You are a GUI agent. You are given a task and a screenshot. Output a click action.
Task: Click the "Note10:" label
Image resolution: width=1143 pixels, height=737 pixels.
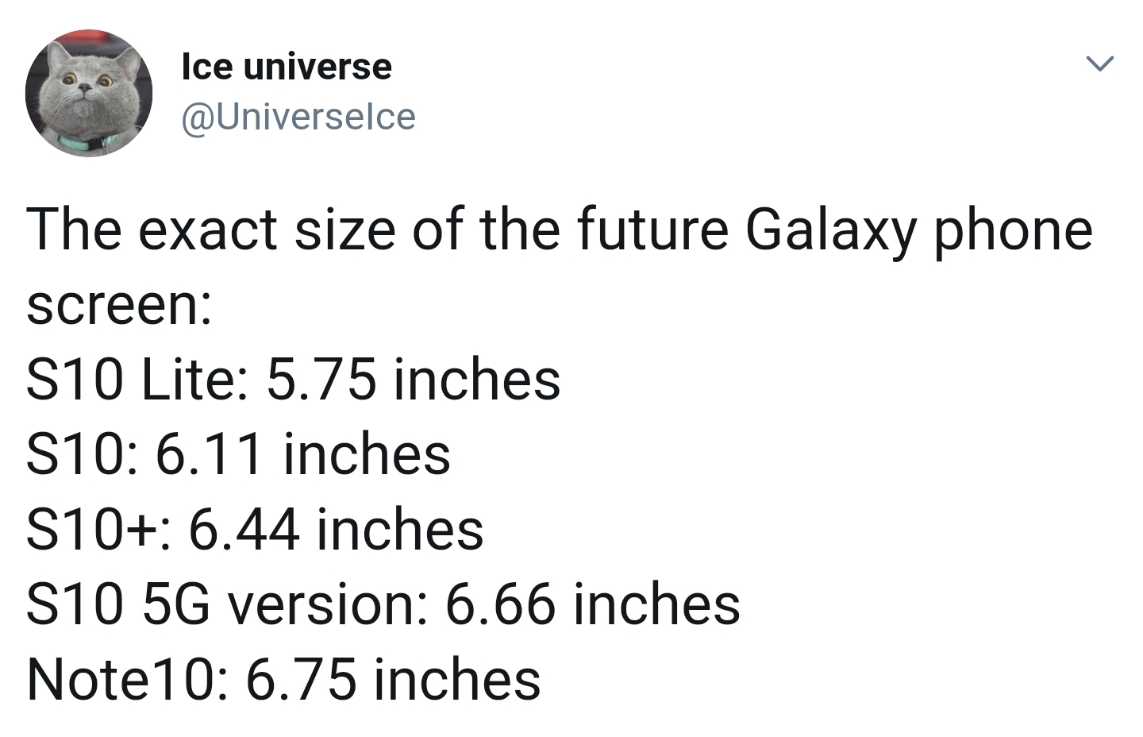click(125, 680)
